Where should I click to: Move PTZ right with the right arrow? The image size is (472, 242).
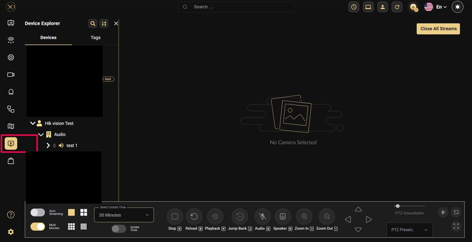[x=368, y=220]
